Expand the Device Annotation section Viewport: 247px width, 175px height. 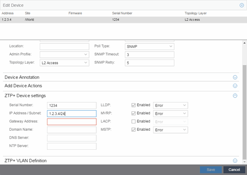tap(235, 77)
